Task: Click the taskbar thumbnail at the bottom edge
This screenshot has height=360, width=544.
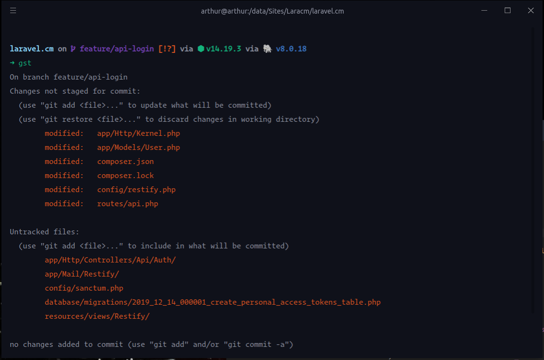Action: (141, 358)
